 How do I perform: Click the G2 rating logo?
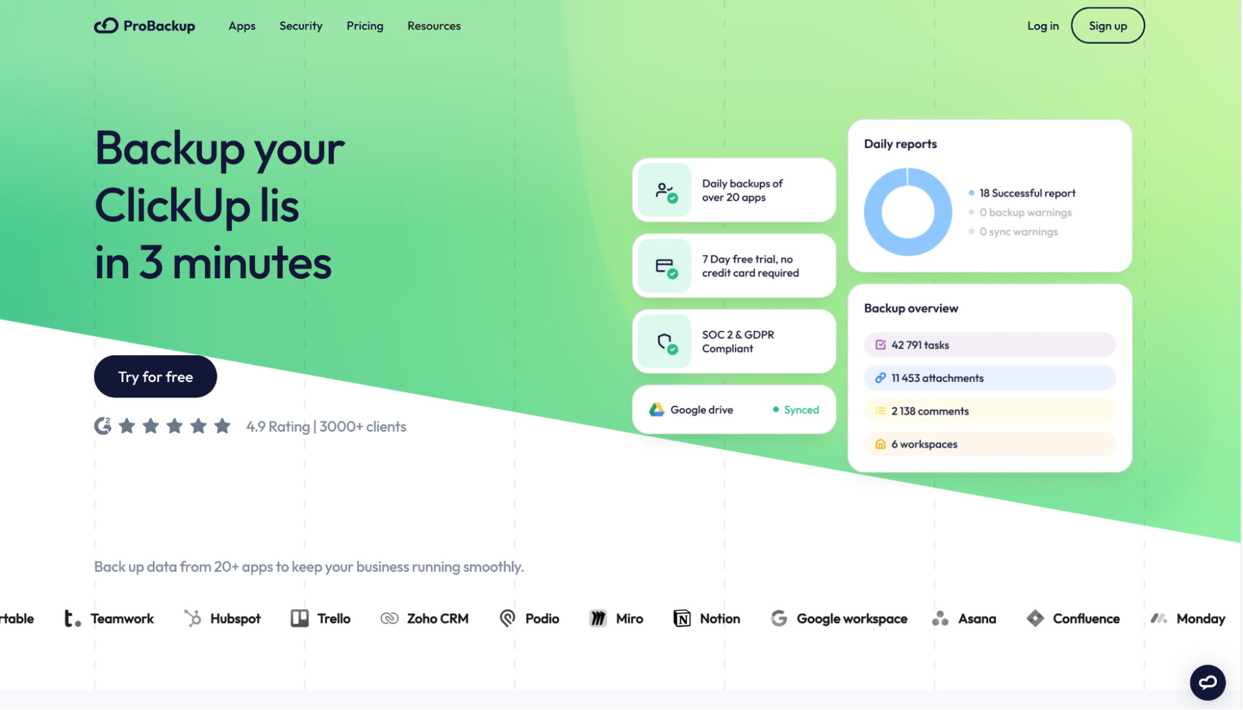point(103,426)
